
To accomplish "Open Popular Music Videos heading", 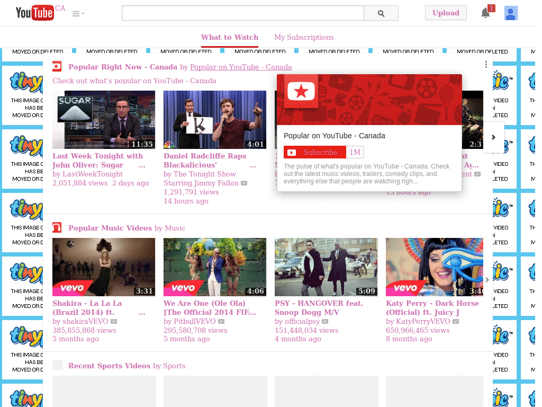I will pyautogui.click(x=110, y=228).
